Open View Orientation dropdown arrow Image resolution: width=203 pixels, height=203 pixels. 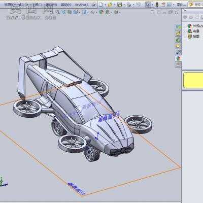point(79,12)
